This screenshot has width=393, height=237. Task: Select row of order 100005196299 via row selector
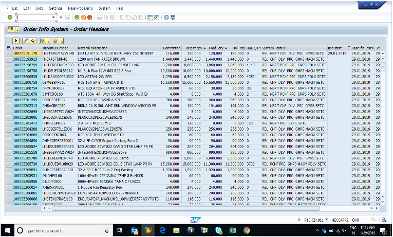[x=9, y=65]
